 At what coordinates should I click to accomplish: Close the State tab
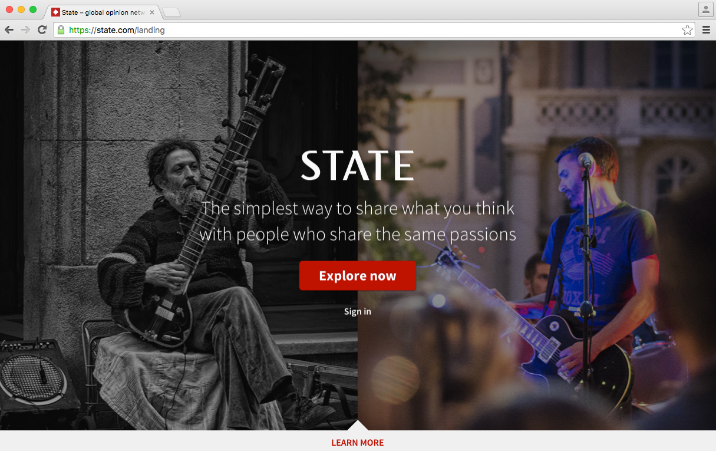(x=151, y=12)
